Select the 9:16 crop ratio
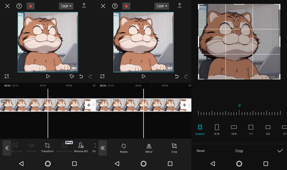This screenshot has height=170, width=287. (x=217, y=130)
